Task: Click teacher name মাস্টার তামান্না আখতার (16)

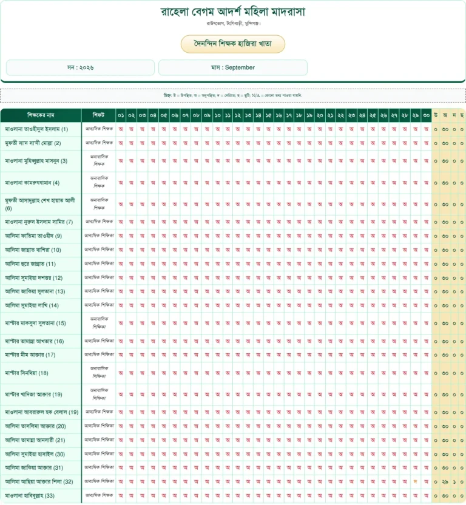Action: [34, 341]
